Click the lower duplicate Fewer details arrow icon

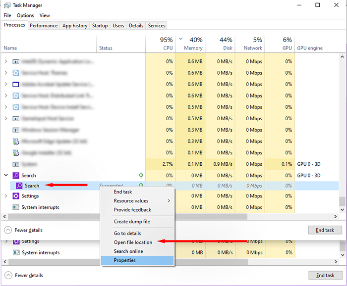pyautogui.click(x=8, y=276)
